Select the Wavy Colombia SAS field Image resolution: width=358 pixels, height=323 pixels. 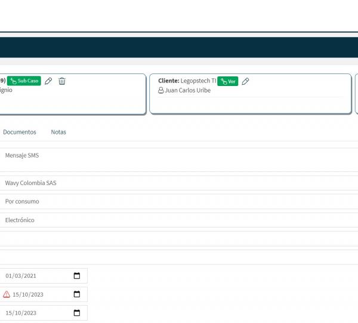click(x=179, y=183)
